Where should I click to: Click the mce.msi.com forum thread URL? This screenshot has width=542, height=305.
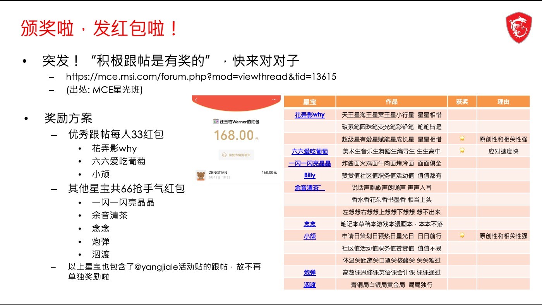201,77
